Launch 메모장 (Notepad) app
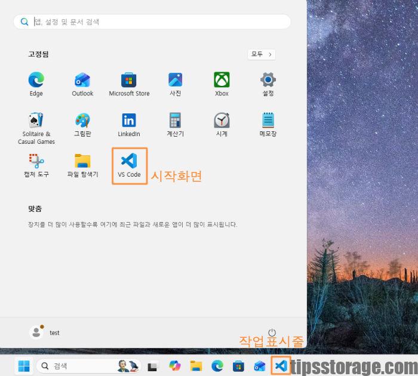 (268, 125)
